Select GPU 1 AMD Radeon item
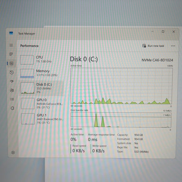Image resolution: width=182 pixels, height=182 pixels. (42, 119)
